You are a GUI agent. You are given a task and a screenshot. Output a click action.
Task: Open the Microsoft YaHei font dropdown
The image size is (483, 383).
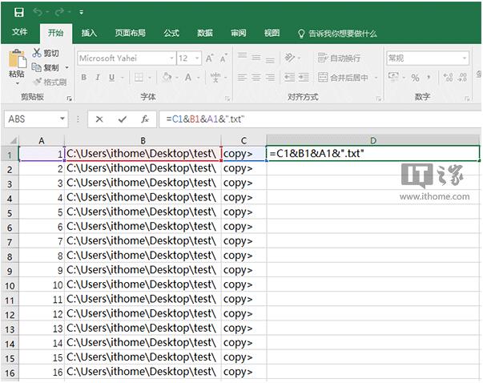point(171,58)
